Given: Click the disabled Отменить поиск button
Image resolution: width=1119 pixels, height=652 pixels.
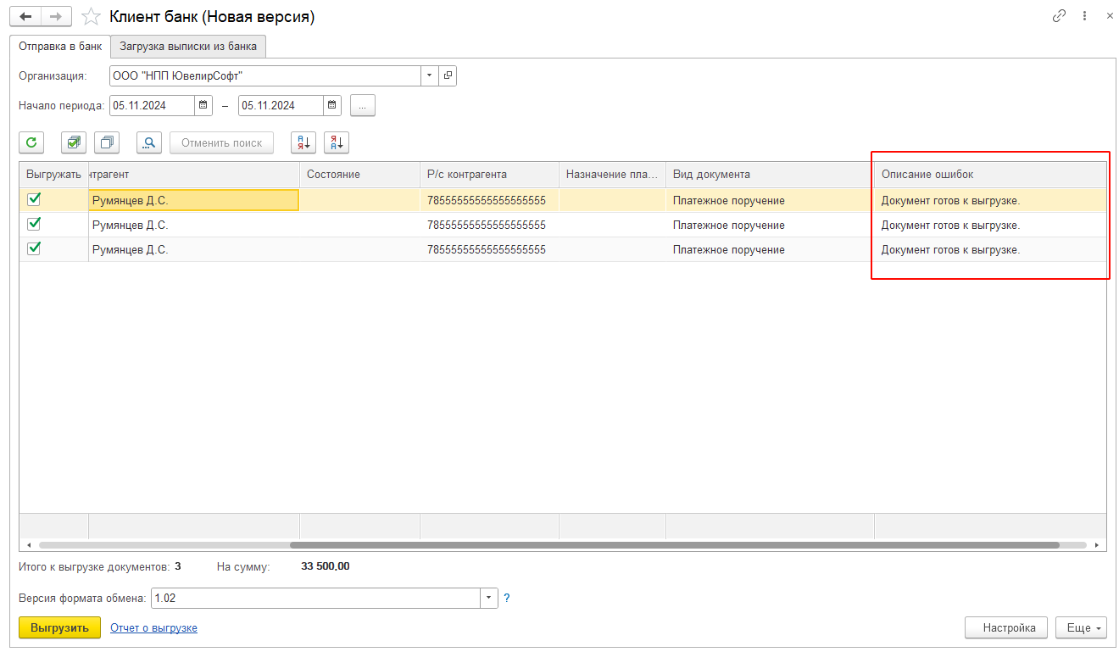Looking at the screenshot, I should click(222, 142).
